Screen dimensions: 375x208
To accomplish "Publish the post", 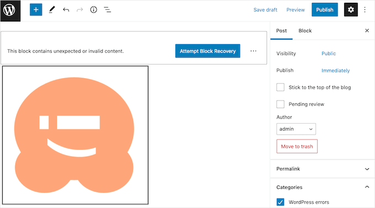I will click(324, 10).
